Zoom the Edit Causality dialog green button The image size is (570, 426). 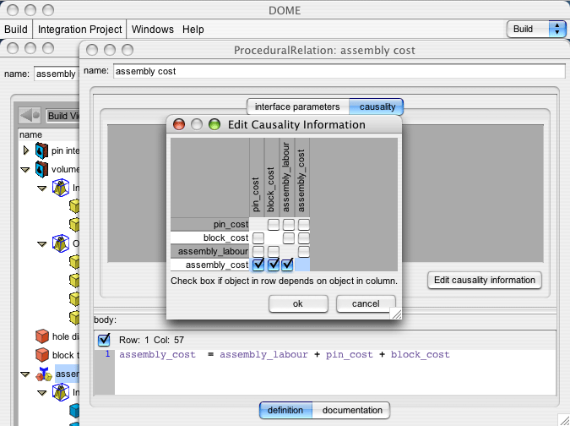(x=214, y=124)
